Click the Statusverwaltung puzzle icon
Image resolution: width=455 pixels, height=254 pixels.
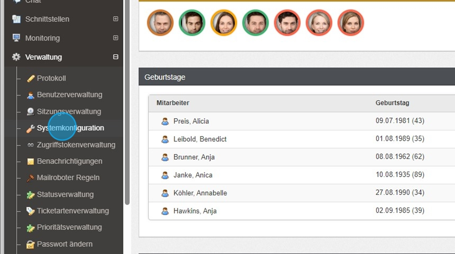30,194
